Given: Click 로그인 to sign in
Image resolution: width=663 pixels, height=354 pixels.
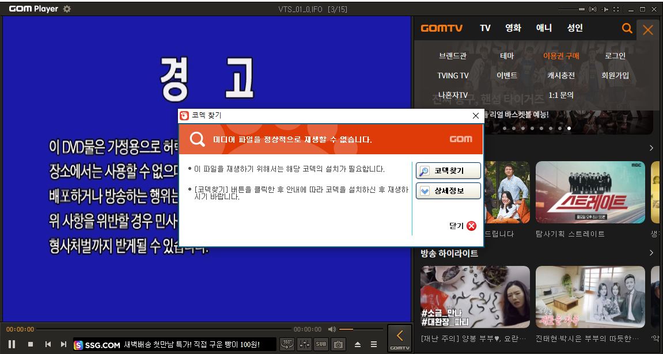Looking at the screenshot, I should tap(615, 56).
